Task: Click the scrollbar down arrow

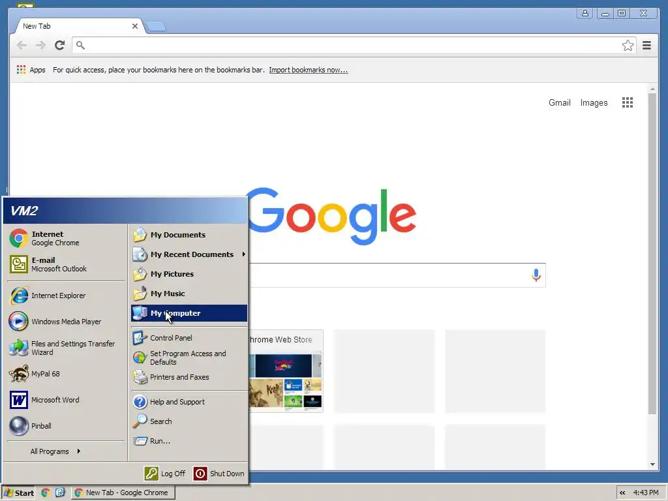Action: point(652,464)
